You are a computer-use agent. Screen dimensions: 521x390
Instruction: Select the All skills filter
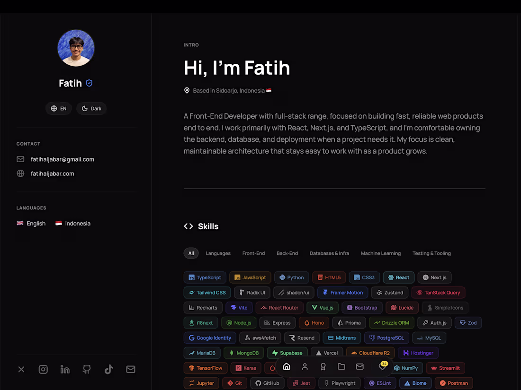click(191, 253)
